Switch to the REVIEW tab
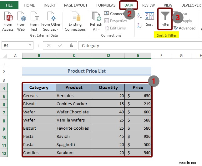 tap(149, 5)
